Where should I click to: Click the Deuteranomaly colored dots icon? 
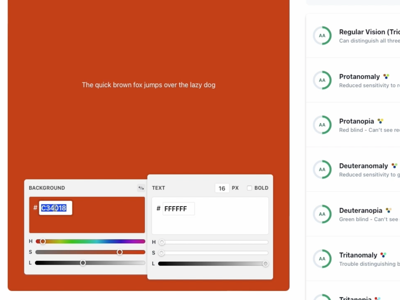(394, 165)
